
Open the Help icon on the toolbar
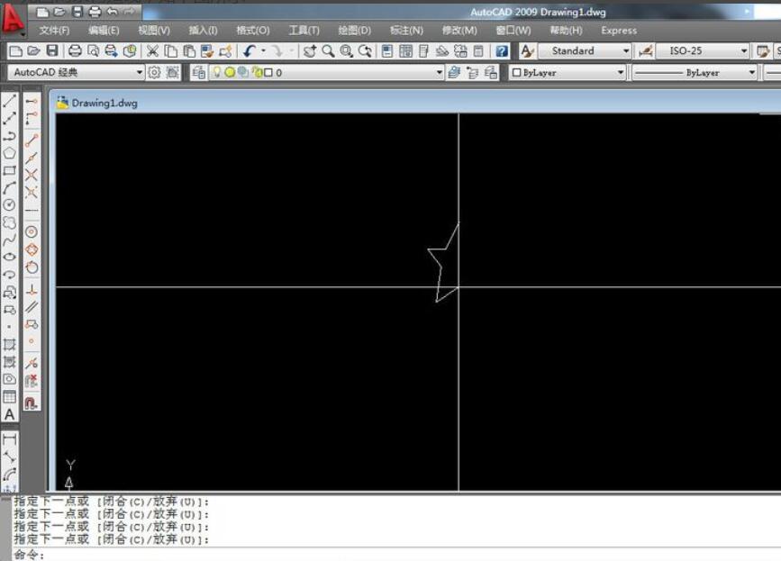pyautogui.click(x=500, y=52)
